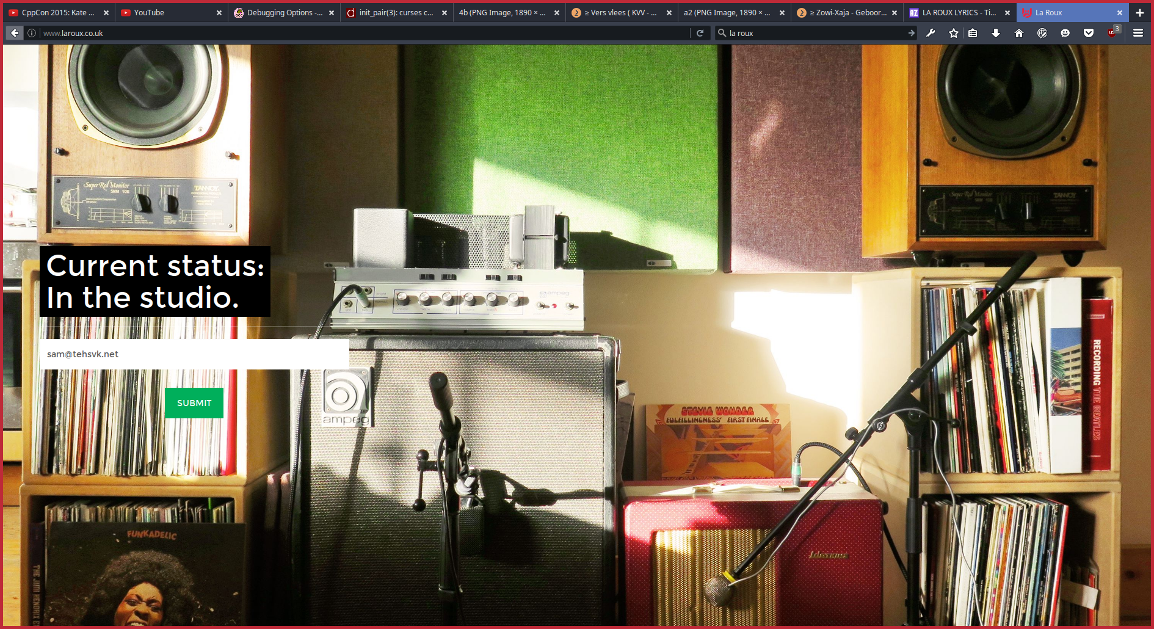Show the bookmarks list menu
Viewport: 1154px width, 629px height.
click(973, 33)
